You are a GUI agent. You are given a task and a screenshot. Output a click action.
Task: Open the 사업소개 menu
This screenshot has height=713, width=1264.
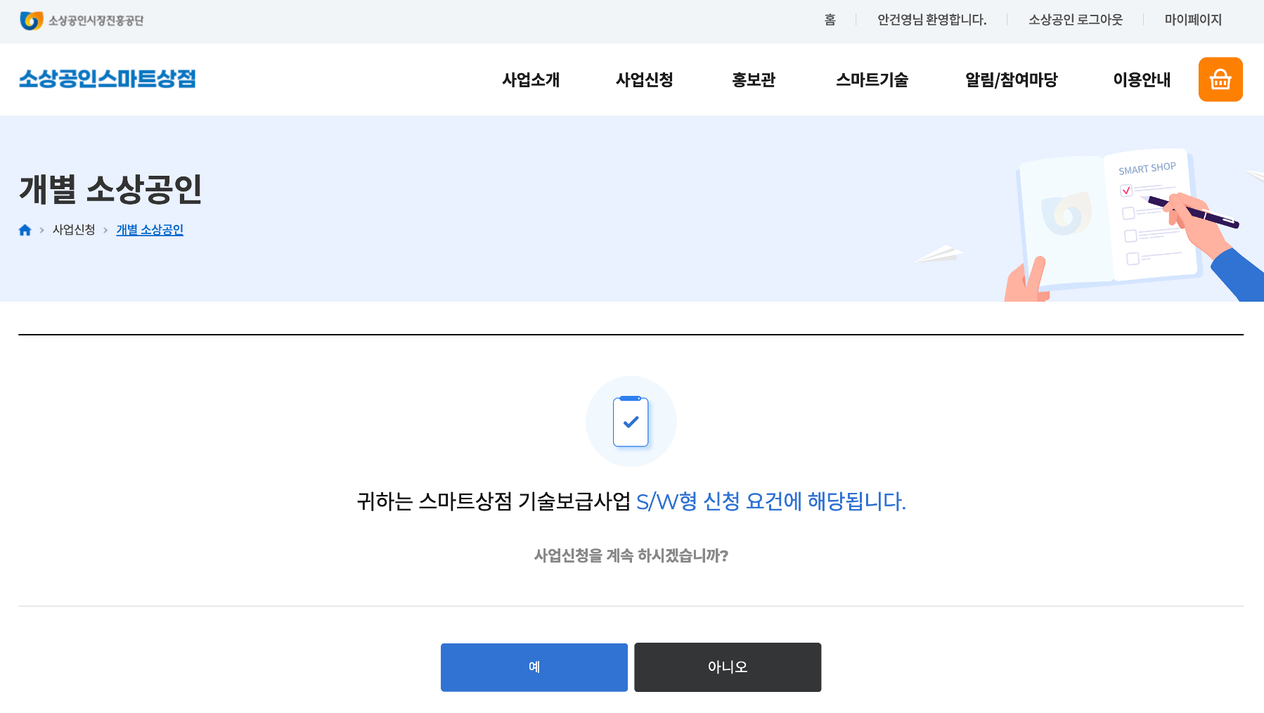531,80
